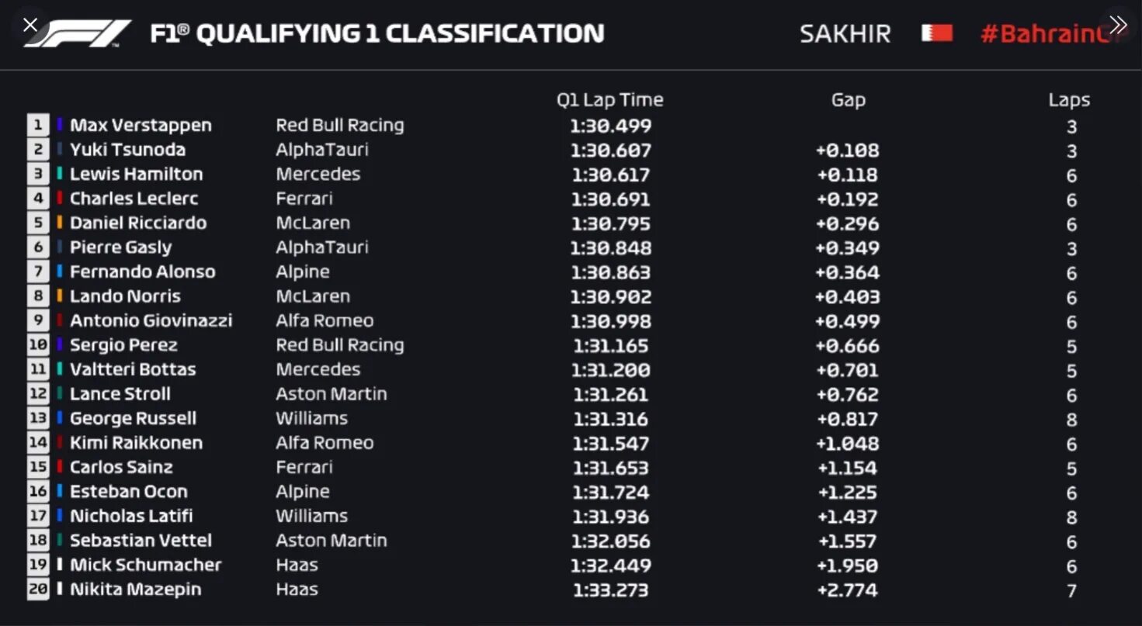Click the SAKHIR location label
The height and width of the screenshot is (626, 1142).
[x=845, y=33]
